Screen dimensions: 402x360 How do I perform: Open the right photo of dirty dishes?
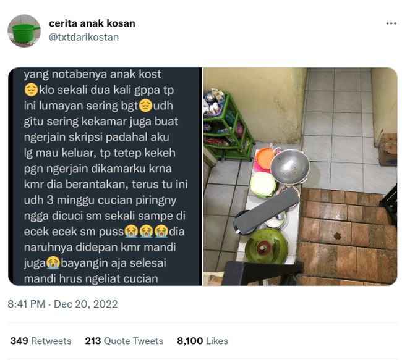tap(300, 177)
